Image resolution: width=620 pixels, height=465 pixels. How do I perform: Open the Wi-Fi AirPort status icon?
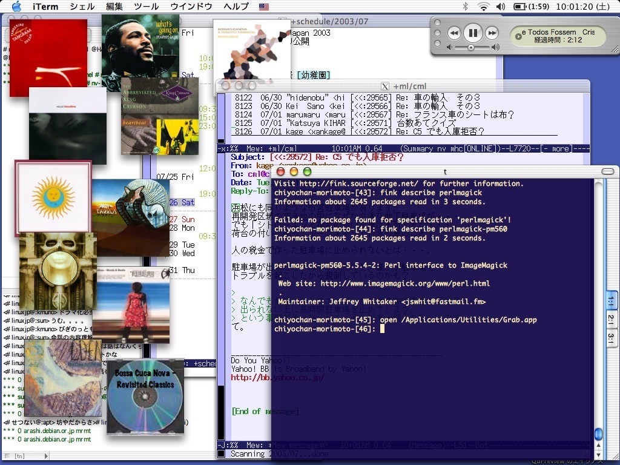click(x=483, y=6)
